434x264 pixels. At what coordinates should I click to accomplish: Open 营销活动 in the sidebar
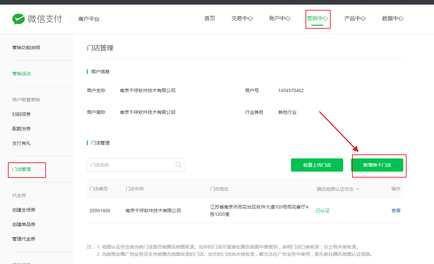pyautogui.click(x=21, y=74)
